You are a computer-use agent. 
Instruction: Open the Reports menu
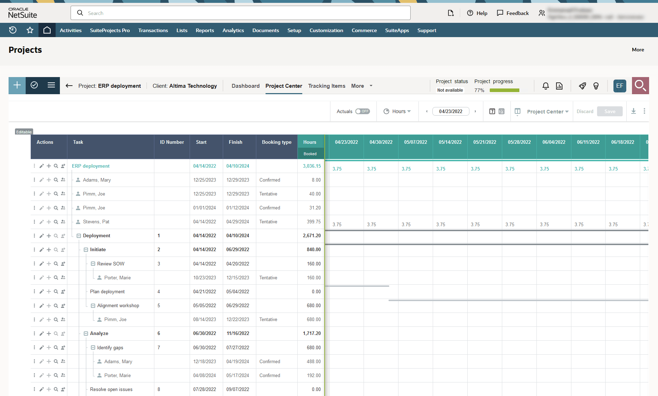(x=205, y=30)
